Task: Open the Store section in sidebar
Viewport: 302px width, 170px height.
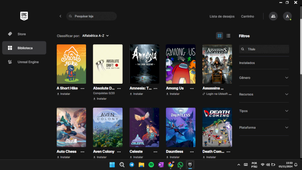Action: 22,34
